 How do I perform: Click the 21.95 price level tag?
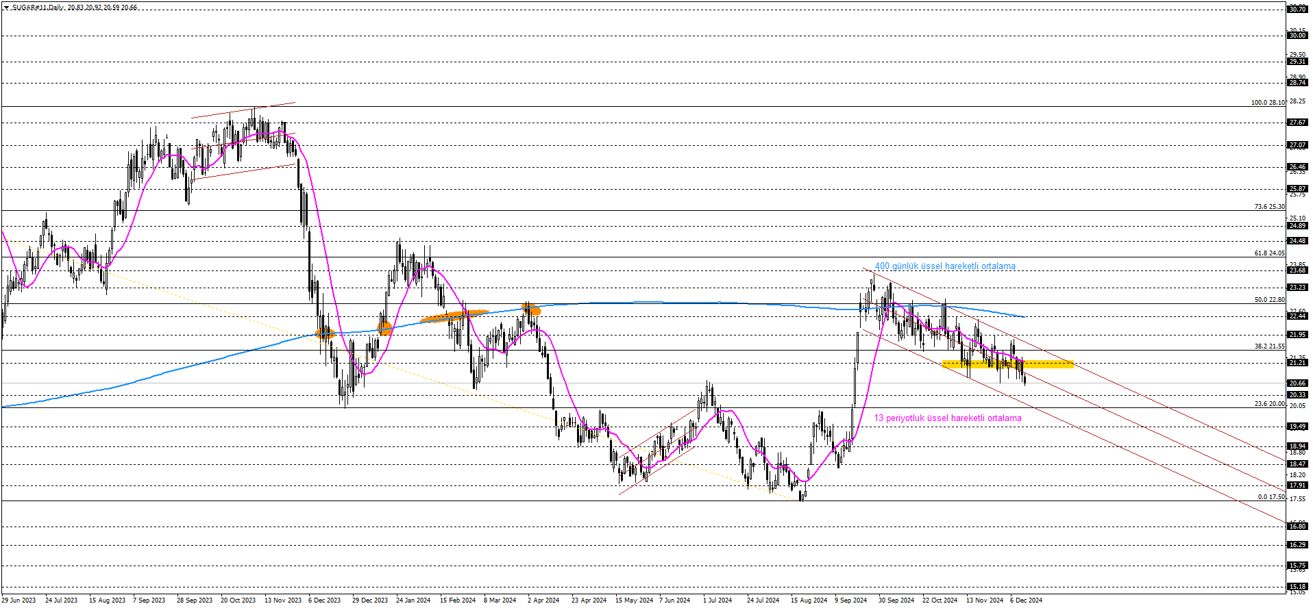tap(1297, 335)
